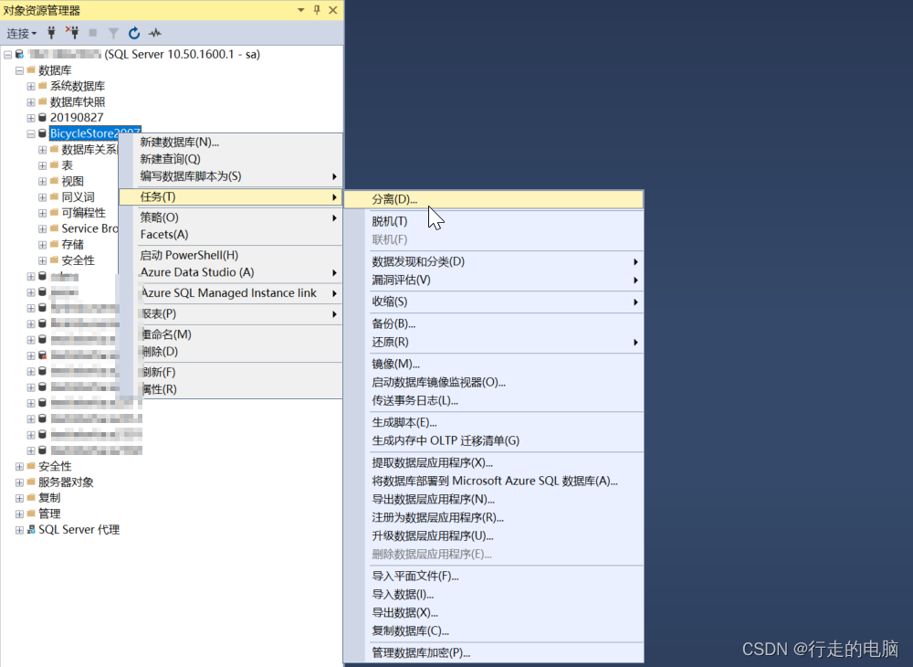Choose 管理数据库加密(P)... menu entry
Viewport: 913px width, 667px height.
click(494, 653)
